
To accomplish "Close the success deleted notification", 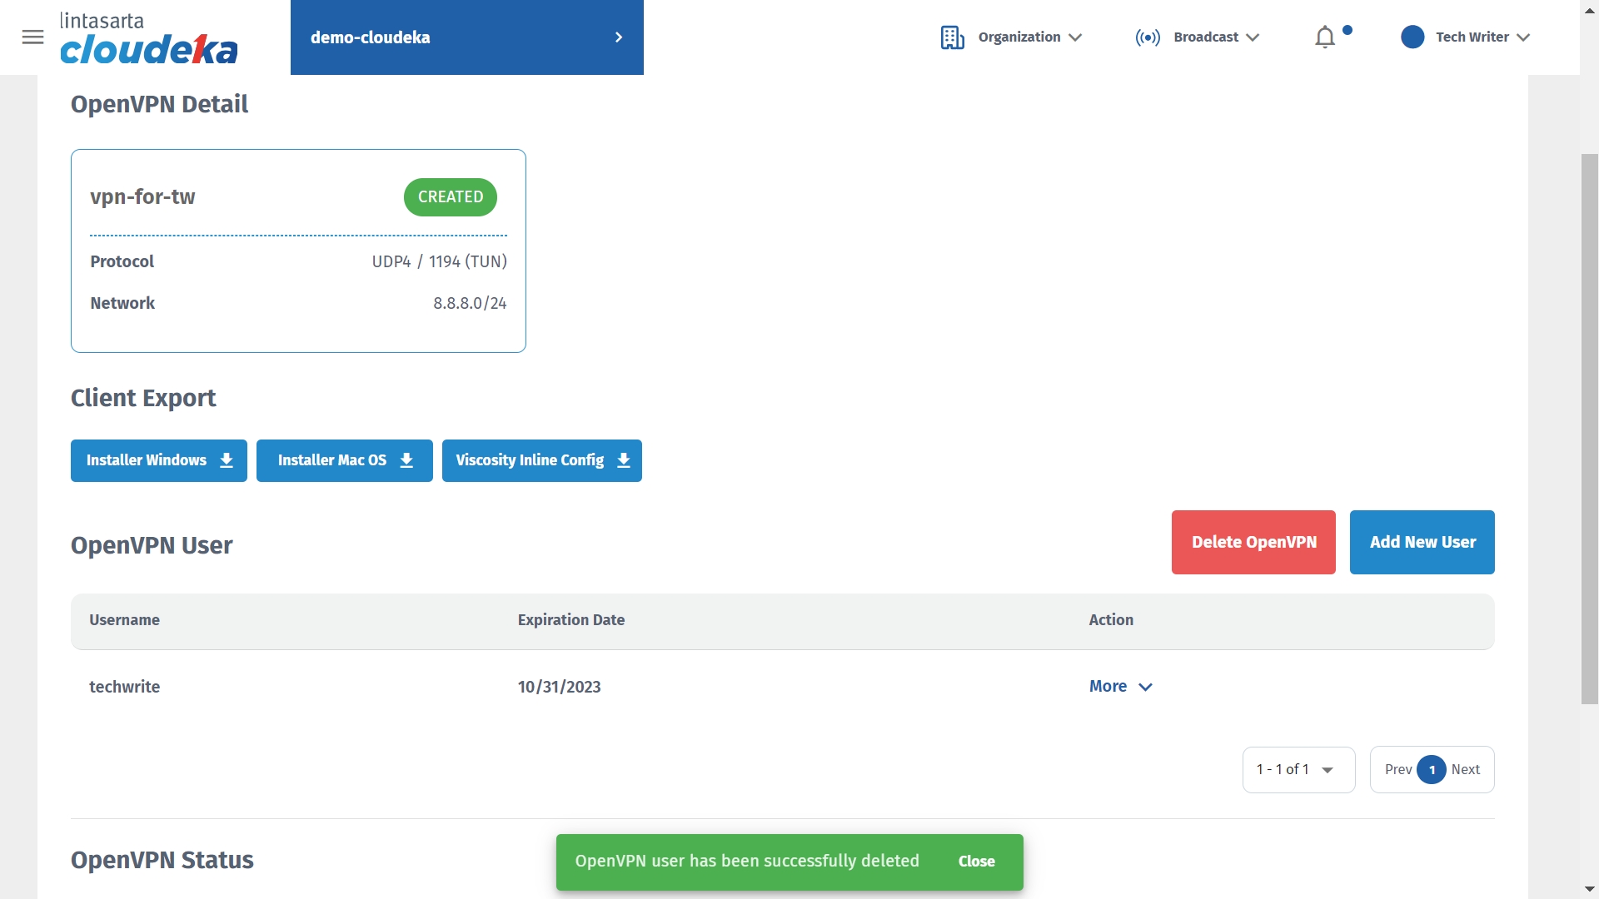I will click(976, 862).
